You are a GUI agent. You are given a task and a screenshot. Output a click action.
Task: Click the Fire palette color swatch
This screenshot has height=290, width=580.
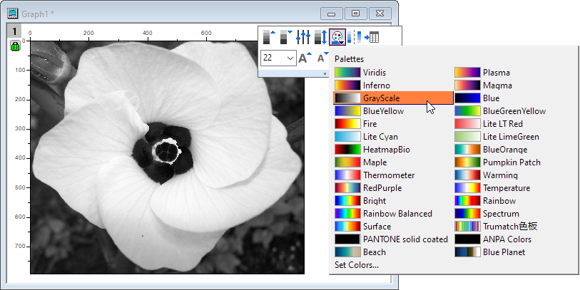(347, 124)
